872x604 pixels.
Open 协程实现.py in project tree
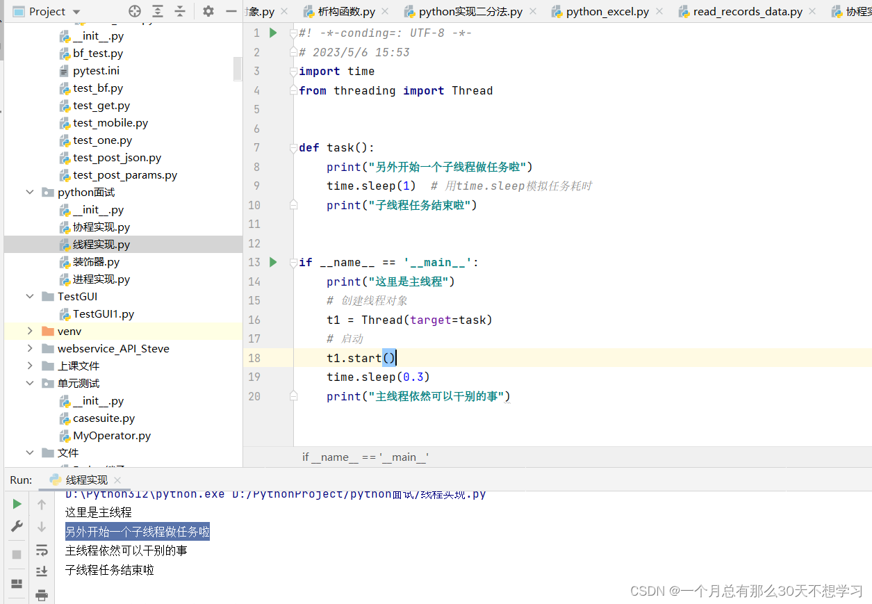pos(101,227)
